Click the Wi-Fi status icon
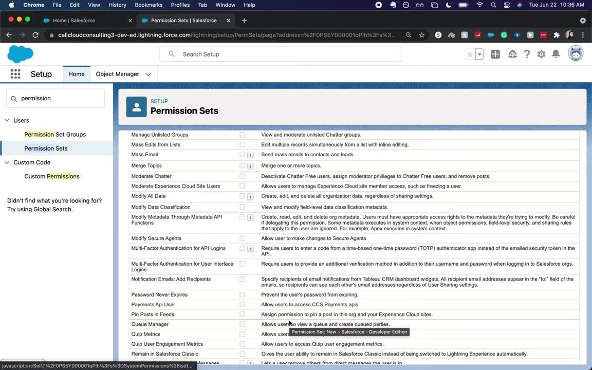The width and height of the screenshot is (592, 370). pyautogui.click(x=479, y=5)
